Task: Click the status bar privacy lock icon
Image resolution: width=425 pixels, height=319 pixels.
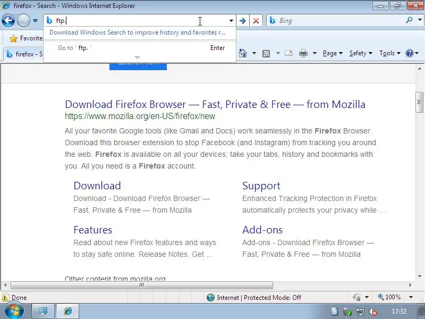Action: 356,297
